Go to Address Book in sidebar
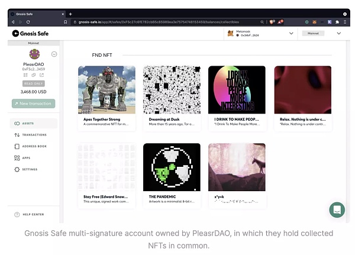This screenshot has height=255, width=355. coord(34,146)
